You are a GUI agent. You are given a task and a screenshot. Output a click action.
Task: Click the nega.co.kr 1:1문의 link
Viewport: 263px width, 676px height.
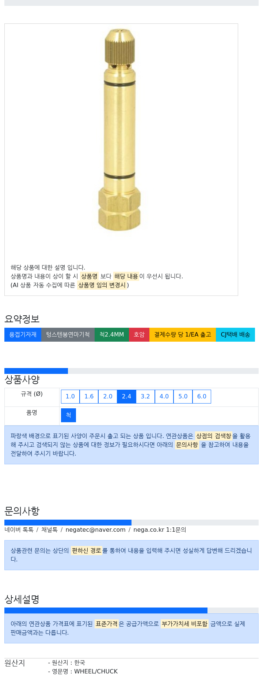160,530
